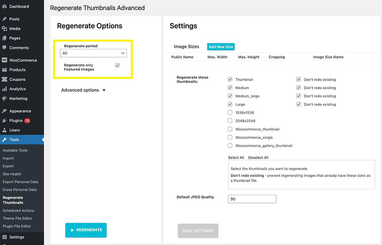Toggle Regenerate only Featured Images checkbox
The height and width of the screenshot is (245, 382).
[117, 65]
